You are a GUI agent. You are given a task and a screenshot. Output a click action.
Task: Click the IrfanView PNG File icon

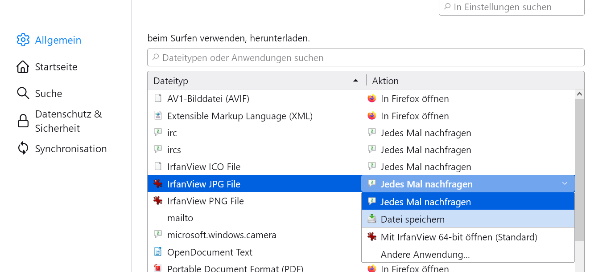(158, 201)
